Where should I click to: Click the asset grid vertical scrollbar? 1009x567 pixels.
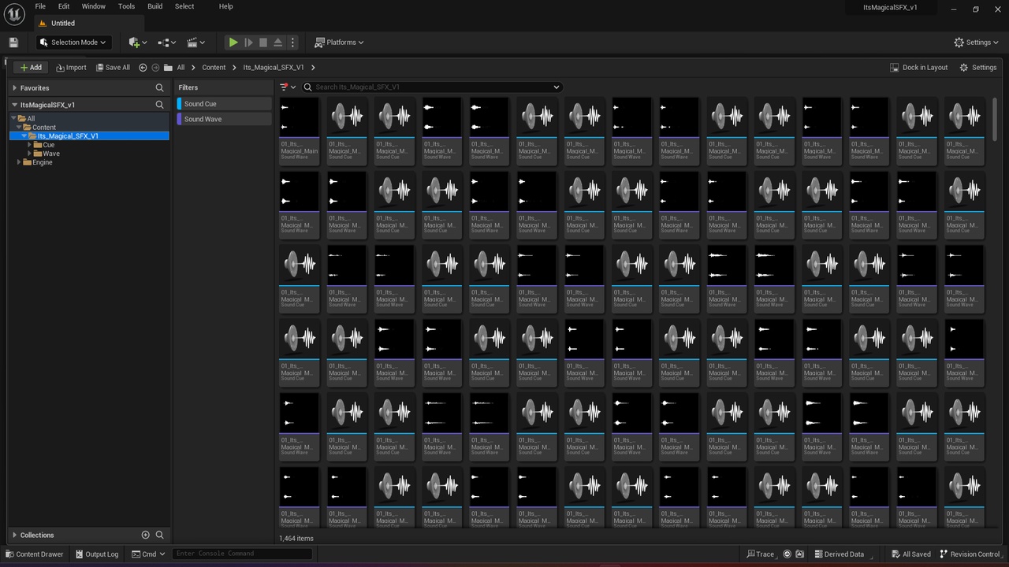[x=995, y=118]
